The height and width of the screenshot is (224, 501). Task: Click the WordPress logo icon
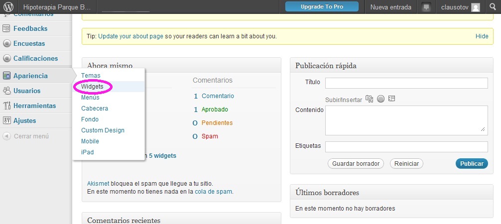(x=8, y=7)
